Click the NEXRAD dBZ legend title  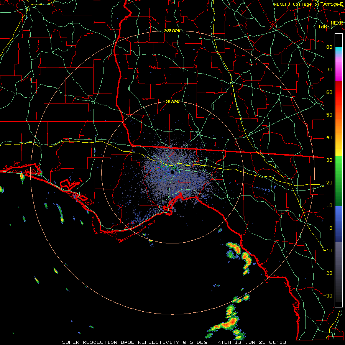point(331,25)
